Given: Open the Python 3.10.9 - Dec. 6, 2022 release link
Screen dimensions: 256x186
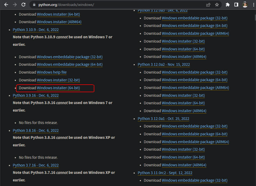Looking at the screenshot, I should pyautogui.click(x=36, y=30).
